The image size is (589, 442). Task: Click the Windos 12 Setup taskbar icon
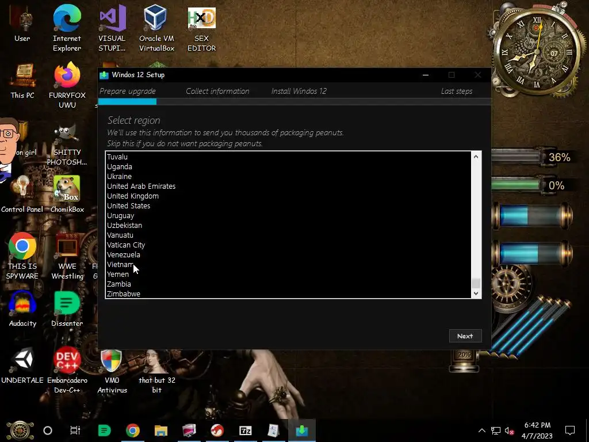(x=301, y=430)
